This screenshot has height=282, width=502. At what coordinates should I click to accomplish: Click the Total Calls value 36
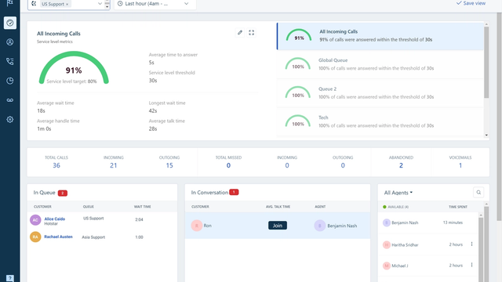(56, 165)
